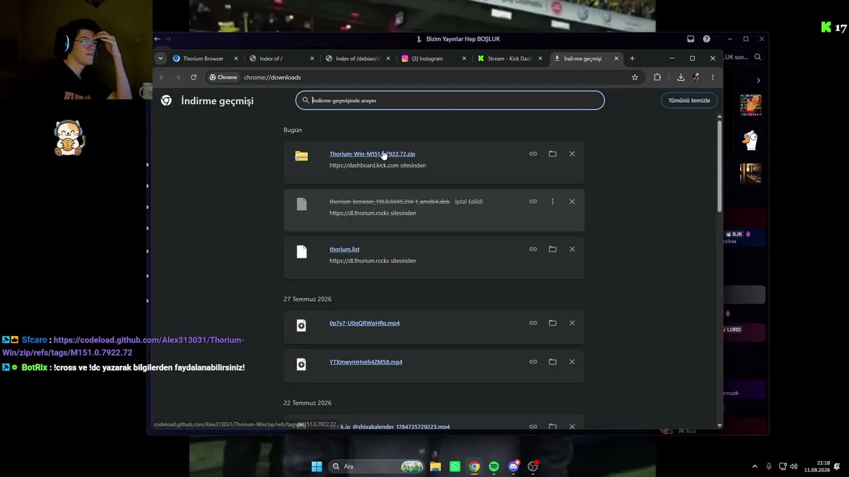849x477 pixels.
Task: Show Thorium-Win zip in folder
Action: (553, 154)
